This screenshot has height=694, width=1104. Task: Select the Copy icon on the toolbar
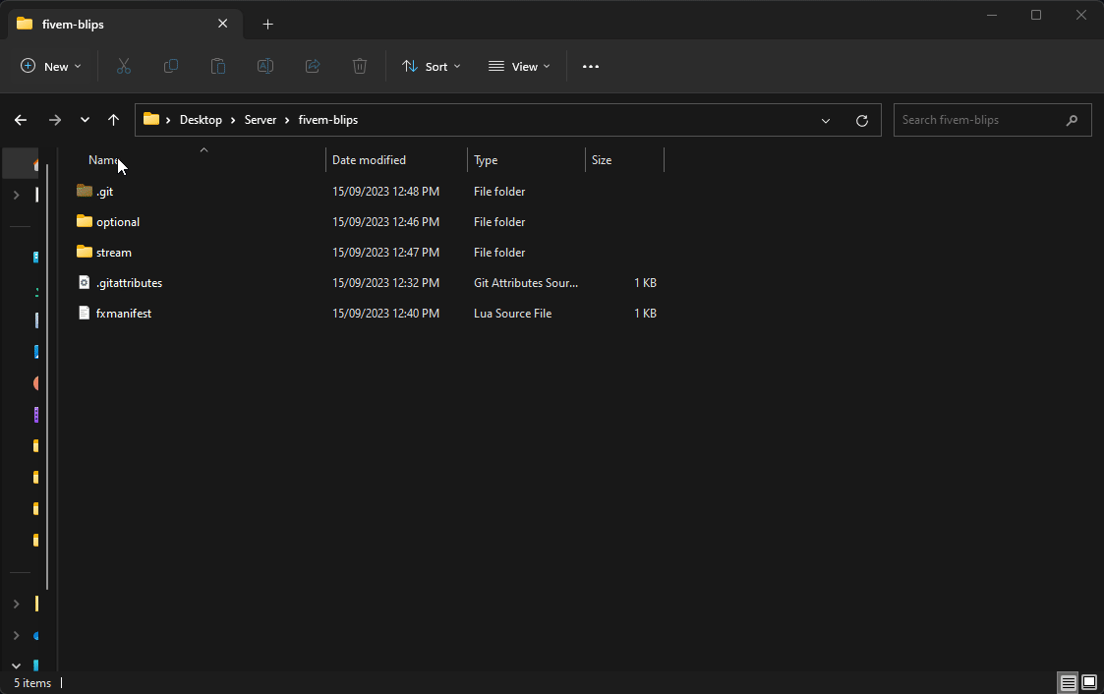point(170,66)
